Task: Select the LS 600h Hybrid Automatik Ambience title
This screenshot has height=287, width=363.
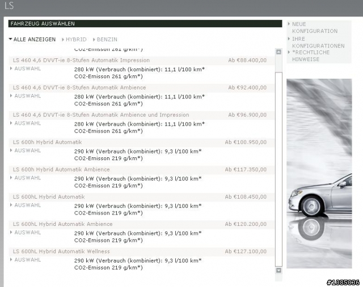Action: (x=61, y=169)
